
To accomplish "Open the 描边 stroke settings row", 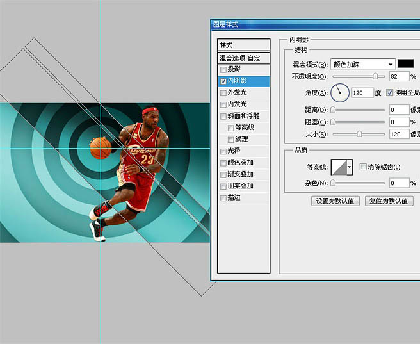I will [x=243, y=198].
